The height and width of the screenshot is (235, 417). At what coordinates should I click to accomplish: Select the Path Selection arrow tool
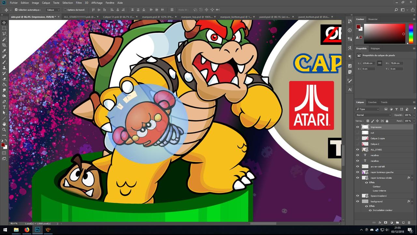(4, 113)
